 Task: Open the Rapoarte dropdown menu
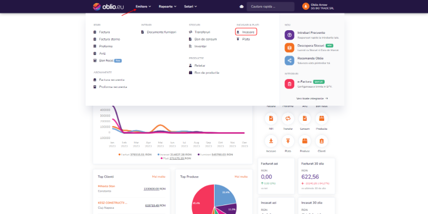pos(168,7)
